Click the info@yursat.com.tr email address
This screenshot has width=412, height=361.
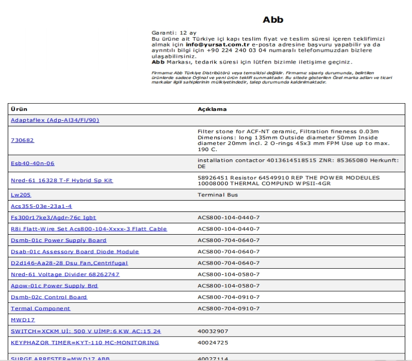pyautogui.click(x=214, y=45)
